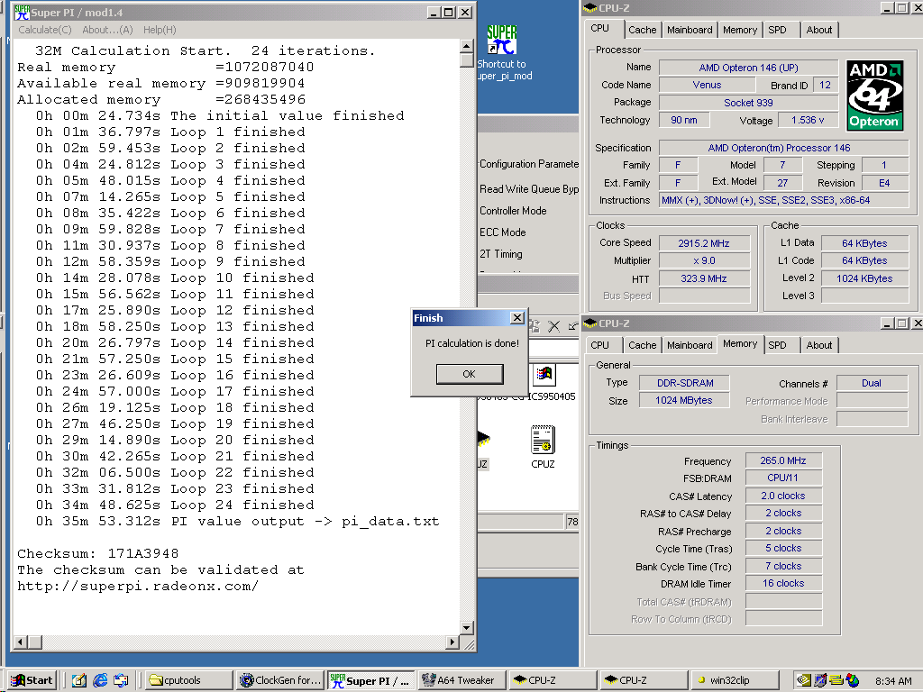Open the About...(A) menu in Super PI

[108, 30]
